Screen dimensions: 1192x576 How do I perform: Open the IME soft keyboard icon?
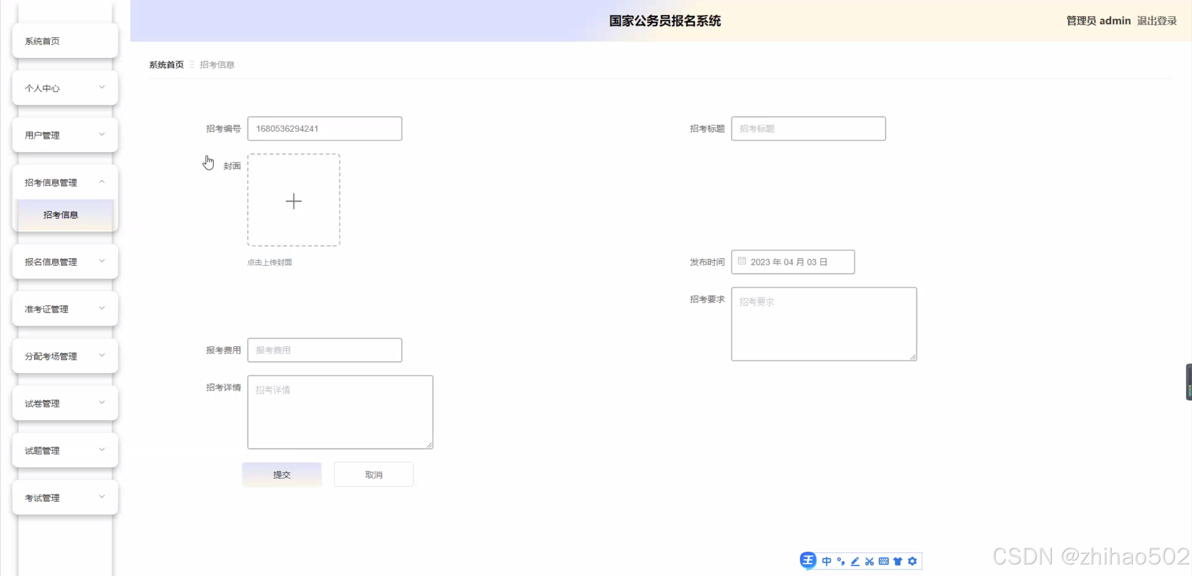pos(884,561)
